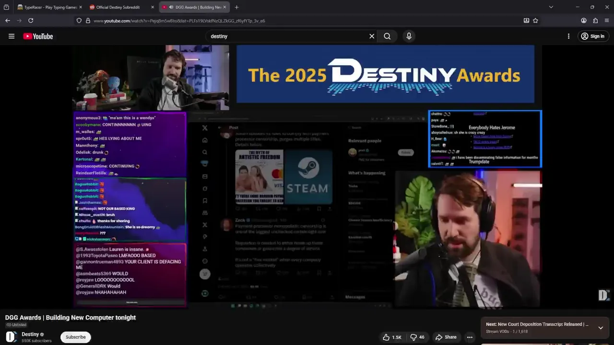Open Firefox View icon at tab bar start
614x345 pixels.
[7, 7]
